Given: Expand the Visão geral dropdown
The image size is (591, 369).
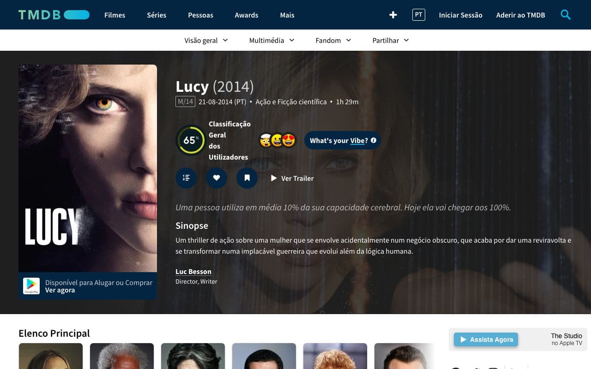Looking at the screenshot, I should click(206, 41).
